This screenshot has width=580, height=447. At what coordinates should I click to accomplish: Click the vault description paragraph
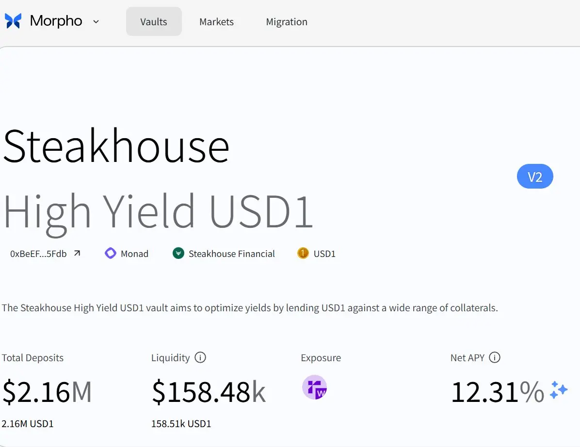[x=250, y=308]
